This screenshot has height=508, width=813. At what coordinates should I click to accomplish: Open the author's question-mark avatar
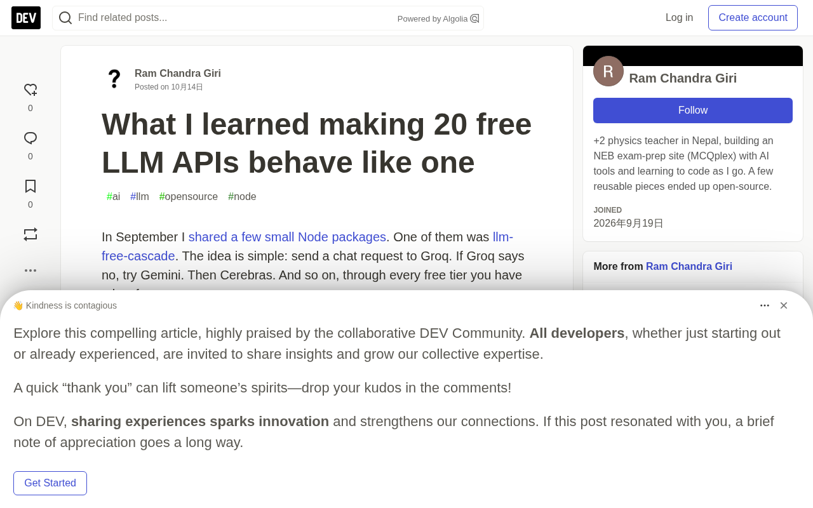[x=114, y=79]
